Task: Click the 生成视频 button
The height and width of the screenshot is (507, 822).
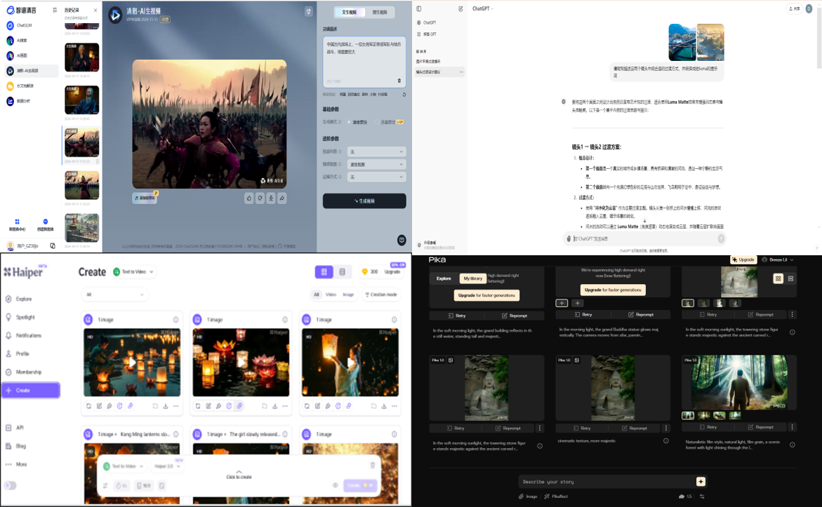Action: (364, 201)
